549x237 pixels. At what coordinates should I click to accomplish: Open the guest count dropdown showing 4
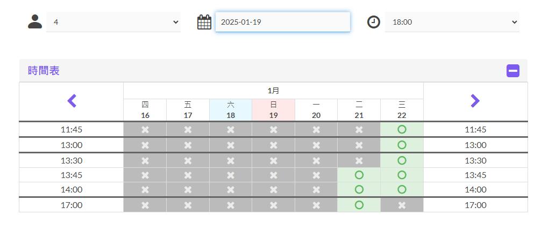[113, 22]
